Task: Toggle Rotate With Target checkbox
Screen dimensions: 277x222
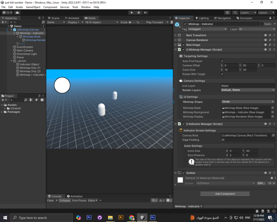Action: point(222,74)
